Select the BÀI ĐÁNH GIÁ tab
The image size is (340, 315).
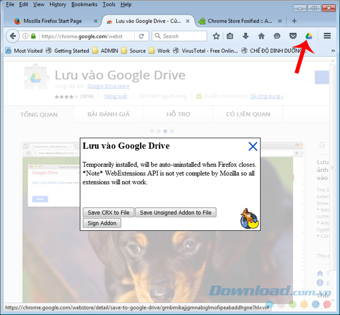[x=108, y=114]
